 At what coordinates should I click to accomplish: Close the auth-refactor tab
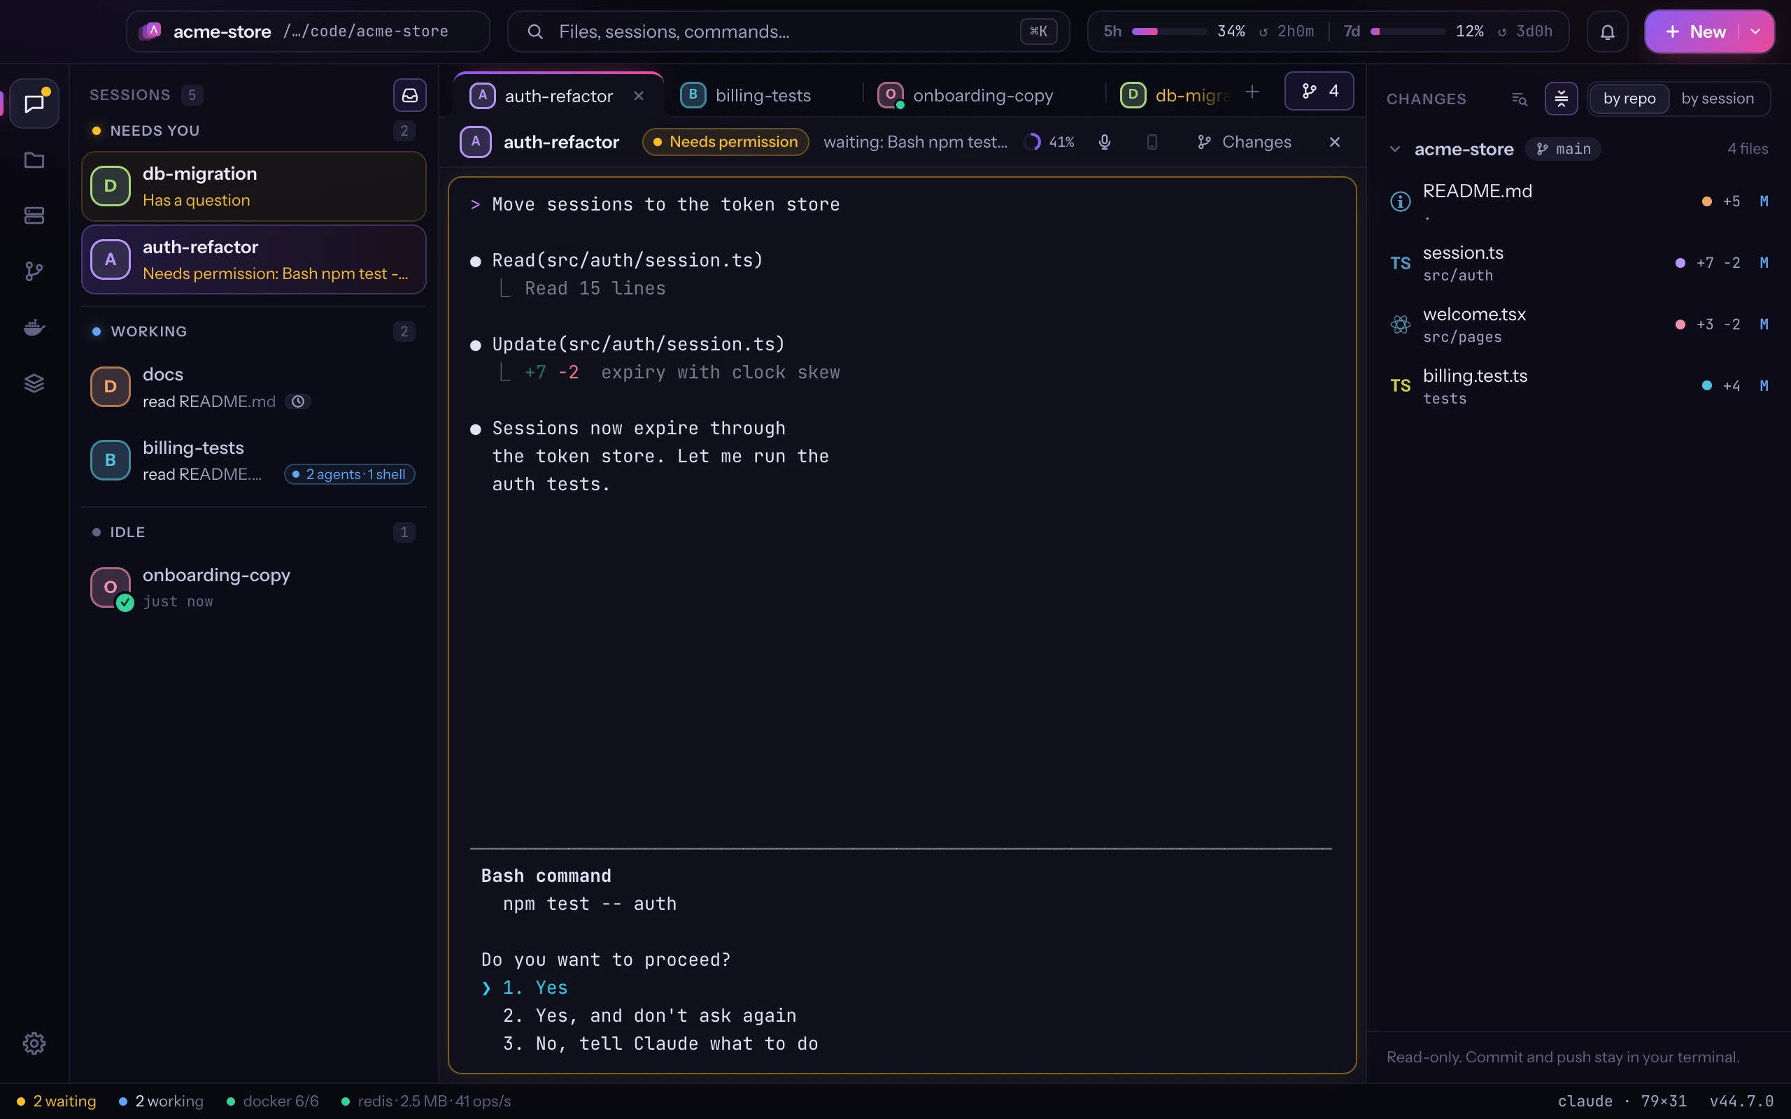[639, 97]
